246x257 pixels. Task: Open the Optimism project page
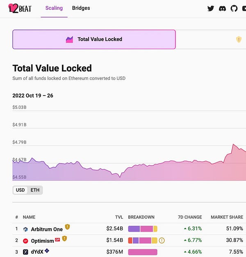43,241
